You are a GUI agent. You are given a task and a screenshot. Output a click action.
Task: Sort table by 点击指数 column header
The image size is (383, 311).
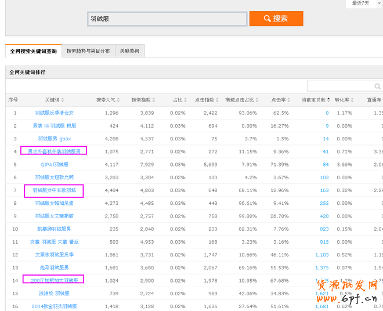pos(208,100)
